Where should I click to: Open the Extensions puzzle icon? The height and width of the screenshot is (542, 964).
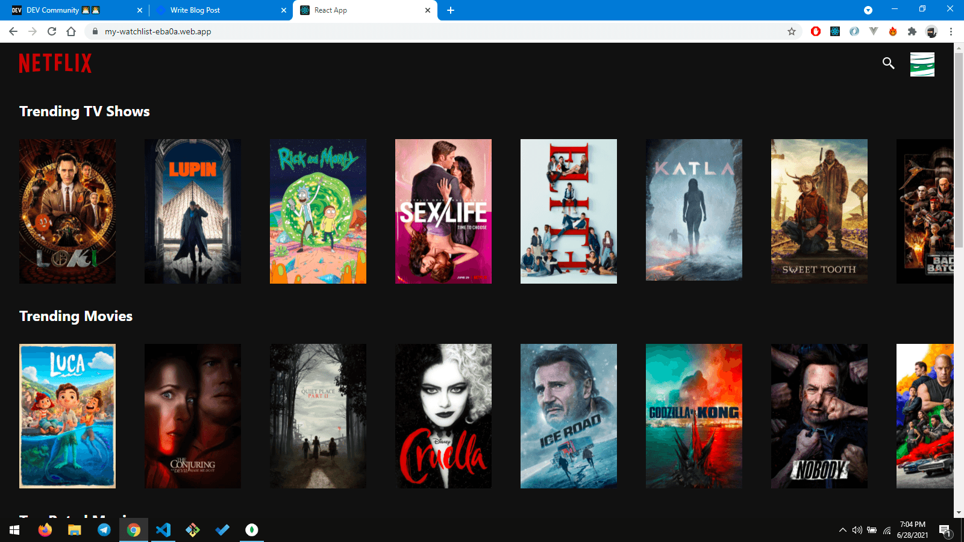[x=912, y=32]
